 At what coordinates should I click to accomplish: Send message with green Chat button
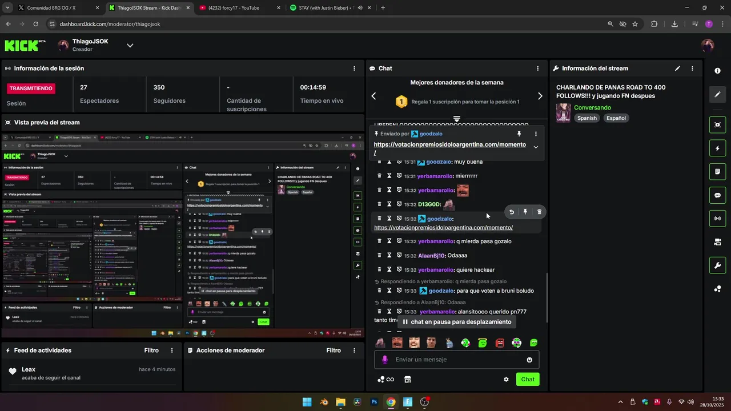tap(528, 379)
